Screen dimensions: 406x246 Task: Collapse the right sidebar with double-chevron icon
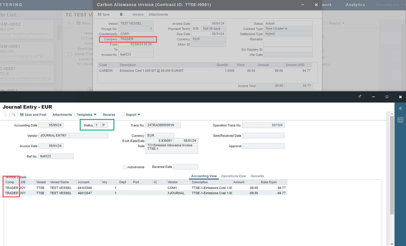tap(400, 108)
